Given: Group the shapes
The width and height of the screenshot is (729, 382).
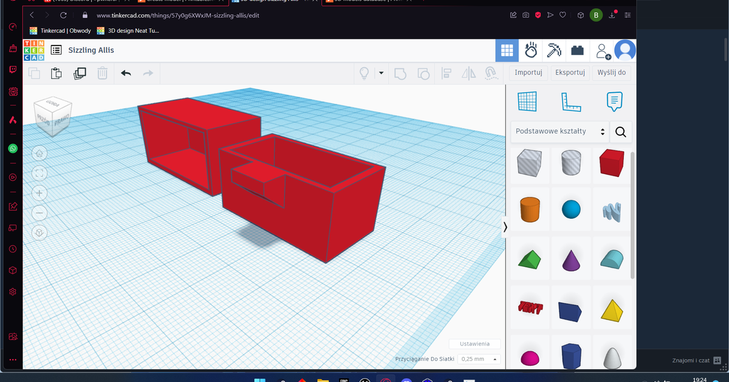Looking at the screenshot, I should [x=400, y=73].
